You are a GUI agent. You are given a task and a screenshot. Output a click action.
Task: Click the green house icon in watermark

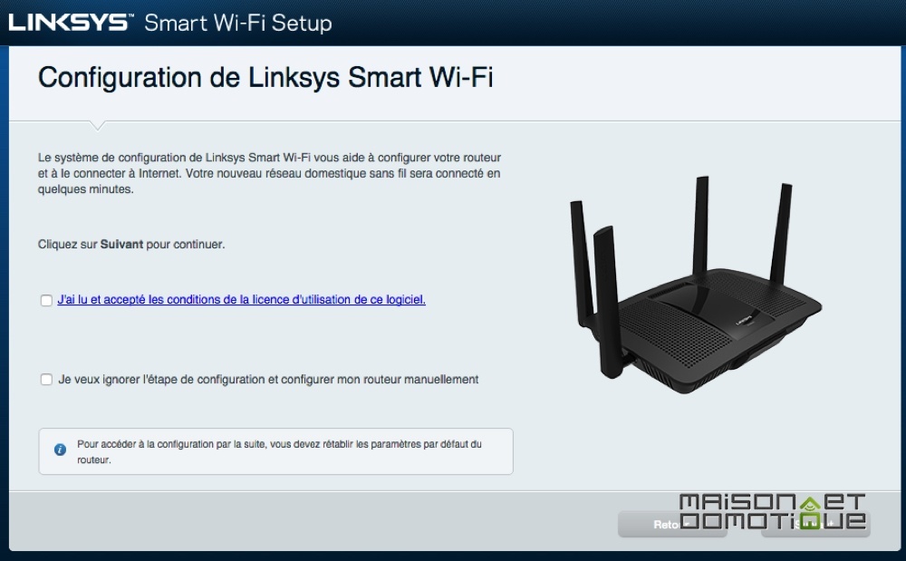click(x=809, y=513)
